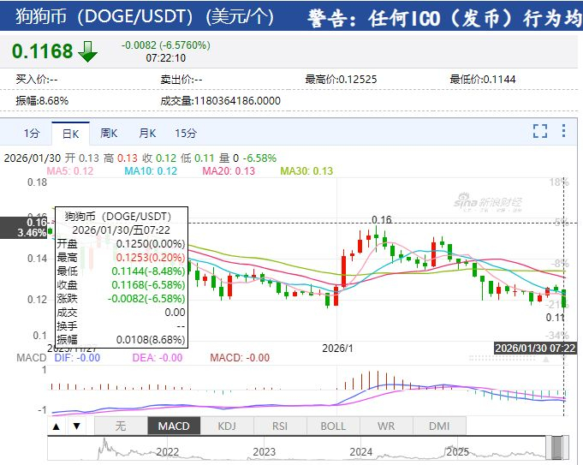Select the MACD indicator button
583x465 pixels.
(x=174, y=426)
